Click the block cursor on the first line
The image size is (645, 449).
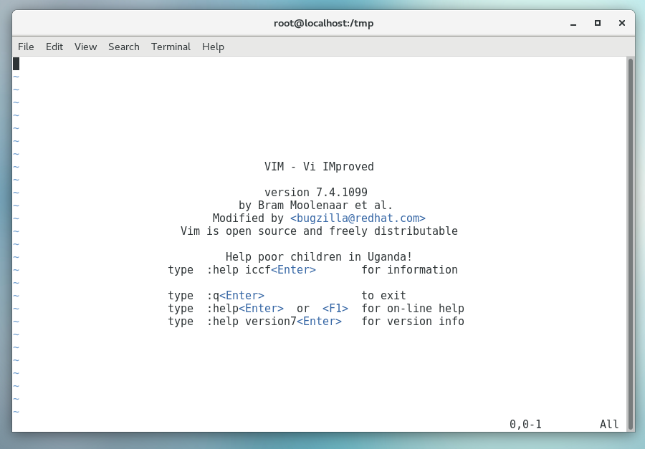tap(16, 64)
